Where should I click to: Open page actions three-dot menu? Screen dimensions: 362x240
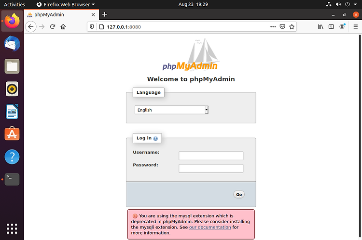click(273, 26)
